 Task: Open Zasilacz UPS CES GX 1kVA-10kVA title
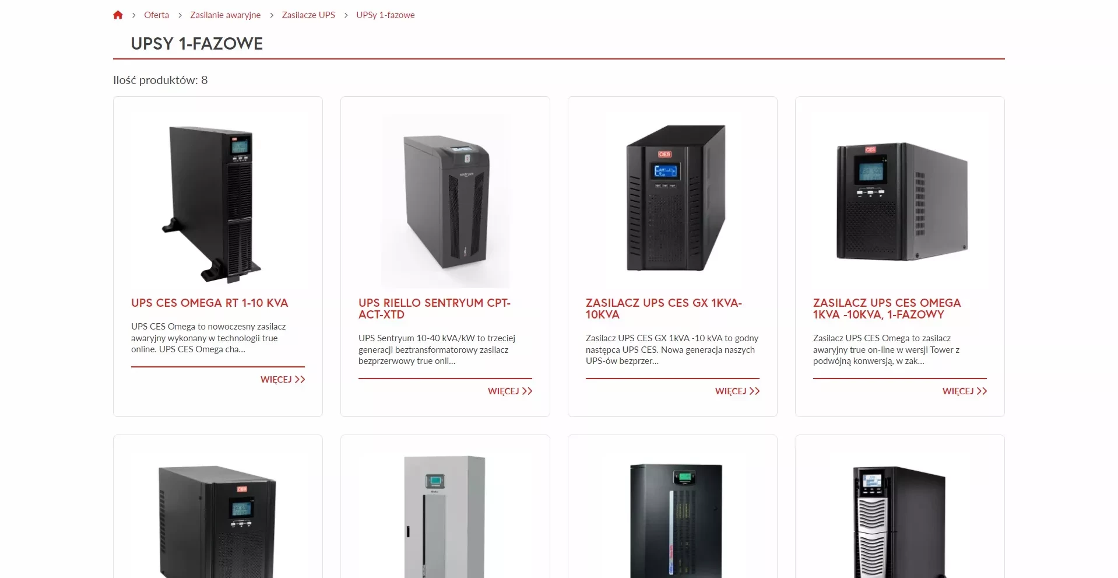664,309
